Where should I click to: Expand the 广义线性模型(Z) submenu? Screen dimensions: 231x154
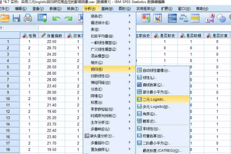coord(109,49)
